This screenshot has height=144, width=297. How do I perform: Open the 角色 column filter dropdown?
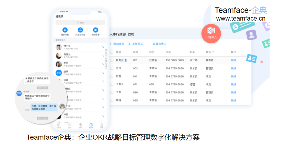click(213, 52)
